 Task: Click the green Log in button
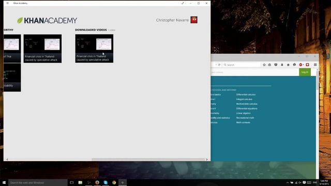tap(305, 72)
